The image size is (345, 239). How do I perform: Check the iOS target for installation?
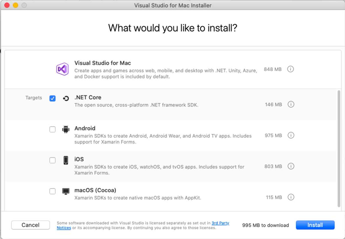52,160
